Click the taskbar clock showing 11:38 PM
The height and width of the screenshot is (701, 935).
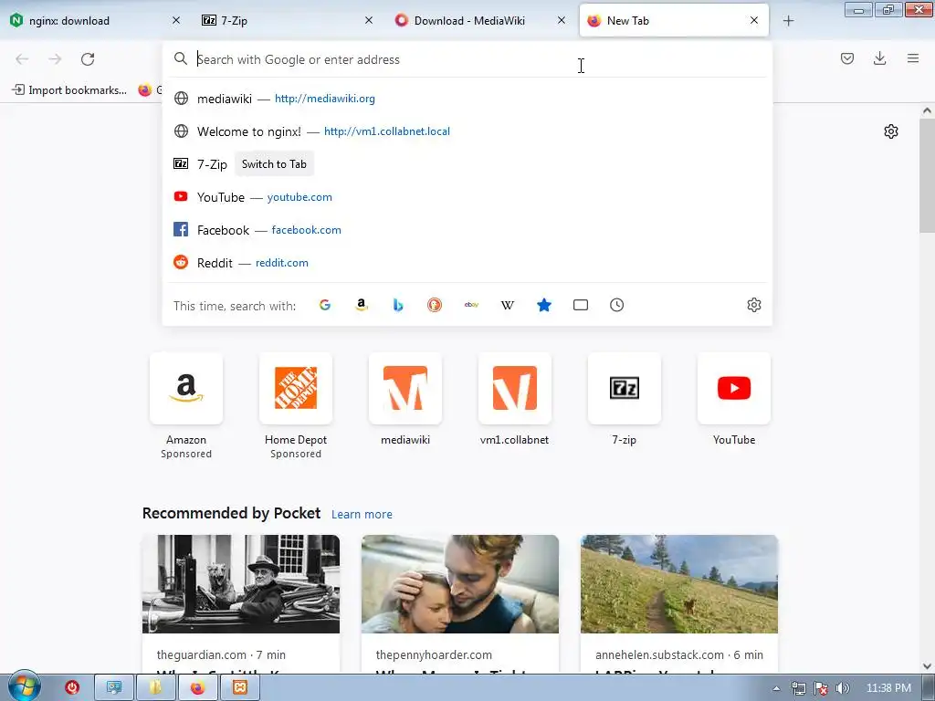888,688
